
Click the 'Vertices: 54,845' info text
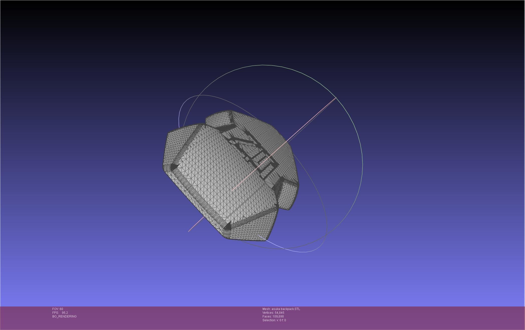coord(273,313)
